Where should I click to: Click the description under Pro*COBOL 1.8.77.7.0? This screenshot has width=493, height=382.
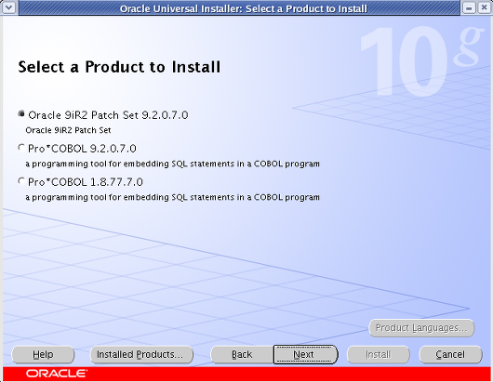(x=173, y=197)
